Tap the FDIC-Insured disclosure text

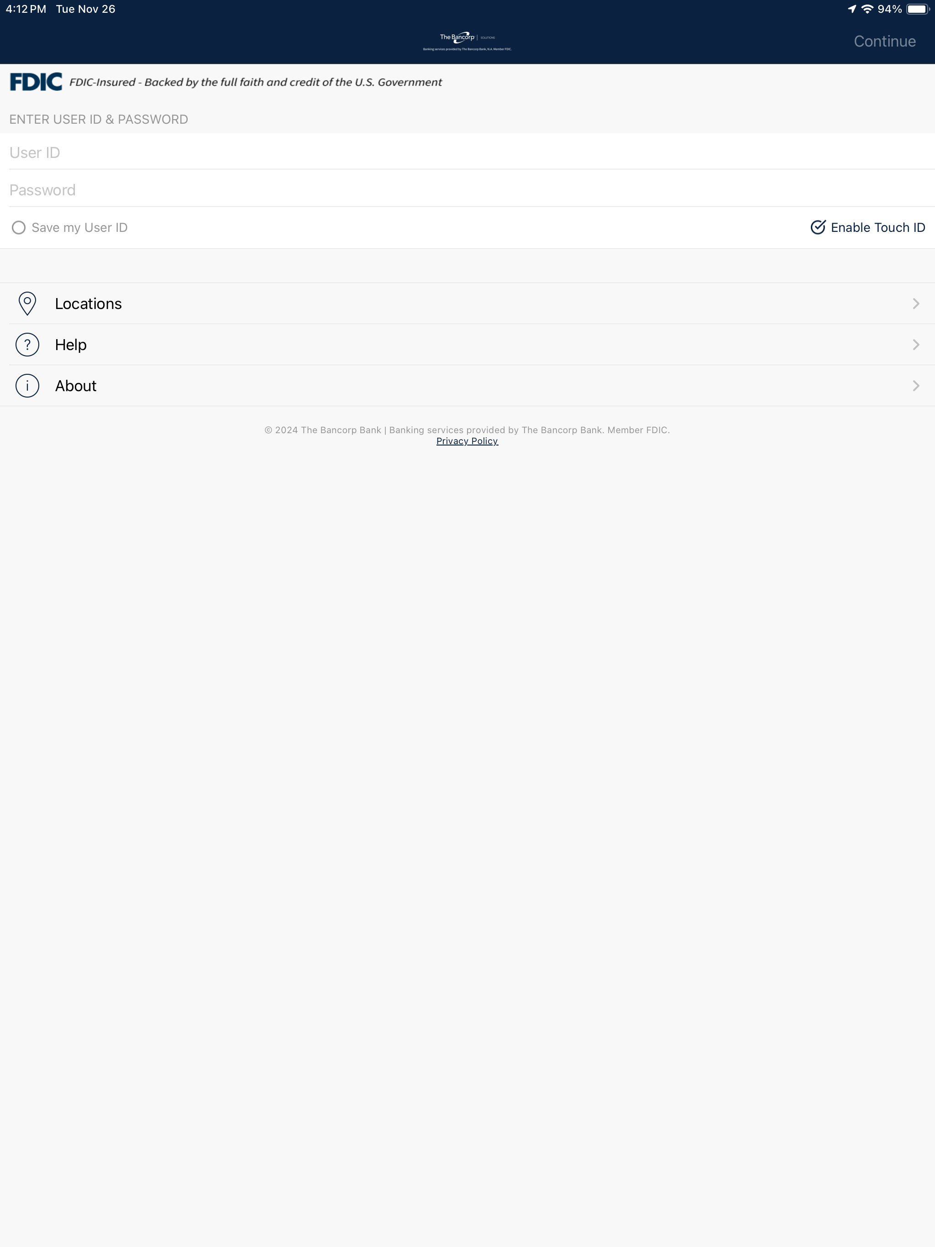256,82
